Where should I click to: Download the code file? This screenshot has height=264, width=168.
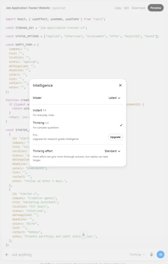(138, 8)
